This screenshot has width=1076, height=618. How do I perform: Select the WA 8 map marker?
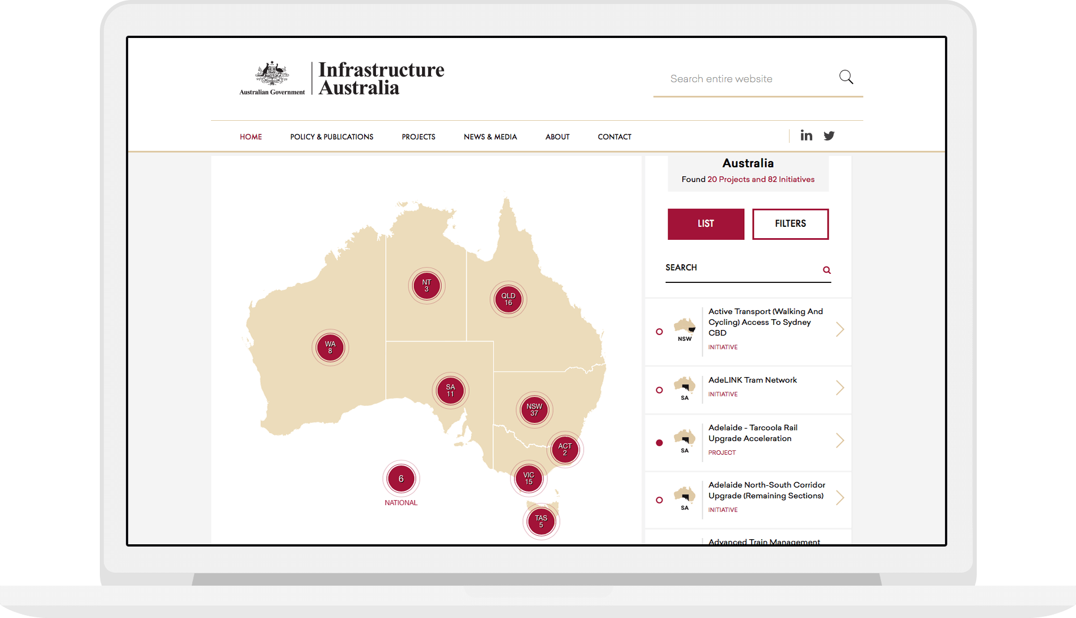pyautogui.click(x=330, y=348)
